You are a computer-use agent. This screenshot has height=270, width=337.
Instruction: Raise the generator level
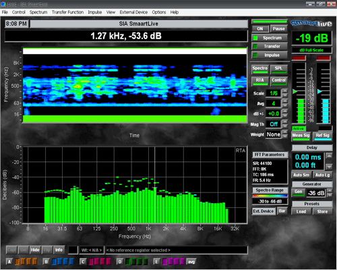(330, 191)
